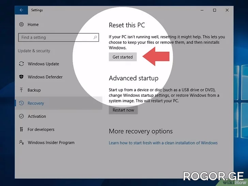Screen dimensions: 248x186
Task: Click the search magnifier icon
Action: pos(95,37)
